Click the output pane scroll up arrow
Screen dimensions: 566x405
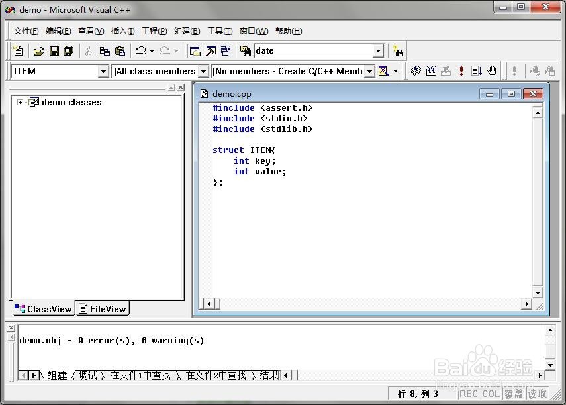pyautogui.click(x=550, y=330)
